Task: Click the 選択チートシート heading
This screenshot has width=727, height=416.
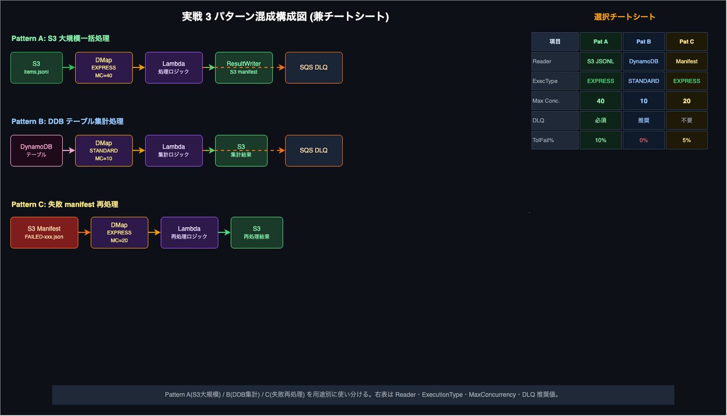Action: [625, 17]
